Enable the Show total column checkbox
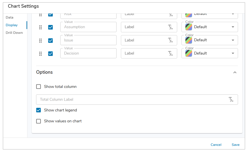This screenshot has width=249, height=151. pyautogui.click(x=39, y=87)
